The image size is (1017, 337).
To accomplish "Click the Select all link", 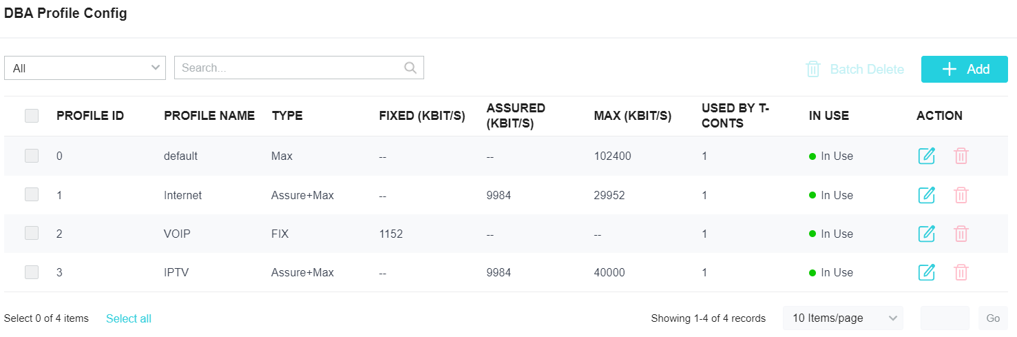I will click(x=129, y=318).
